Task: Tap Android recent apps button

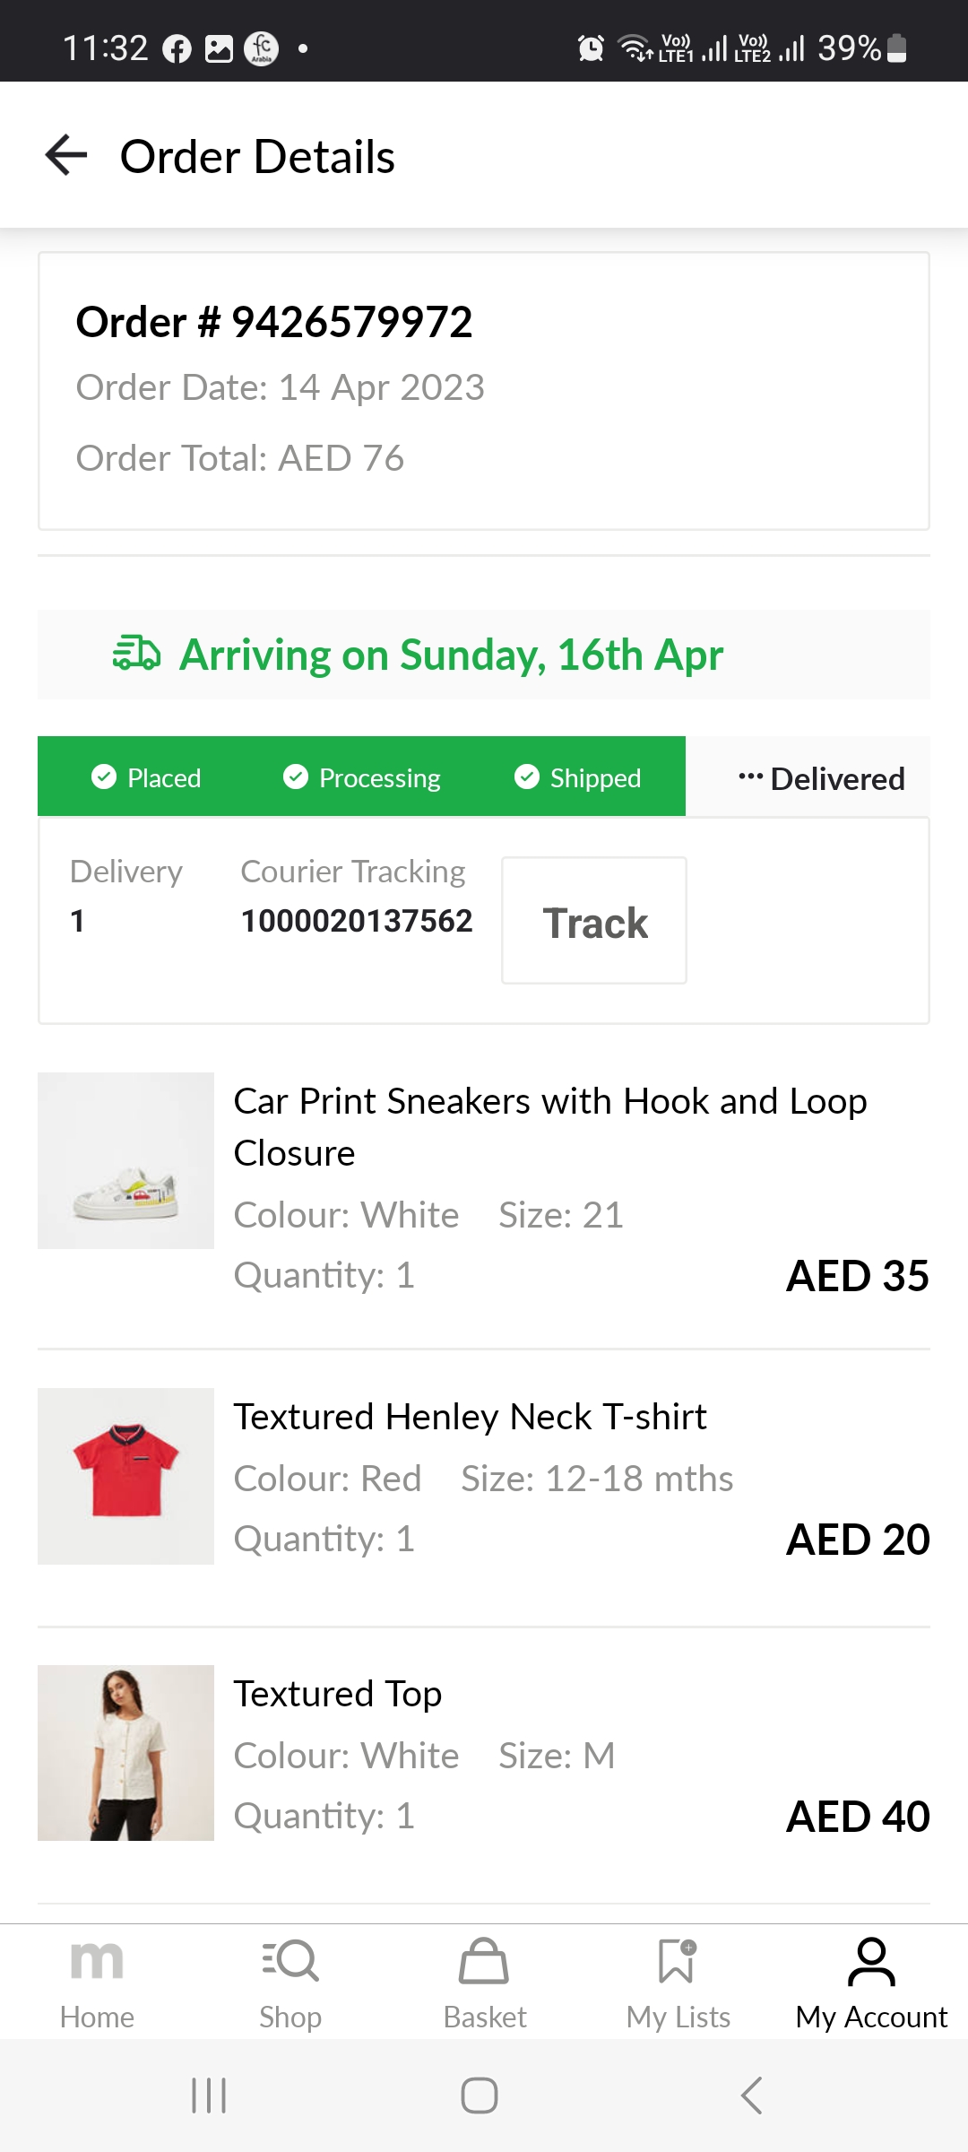Action: [209, 2096]
